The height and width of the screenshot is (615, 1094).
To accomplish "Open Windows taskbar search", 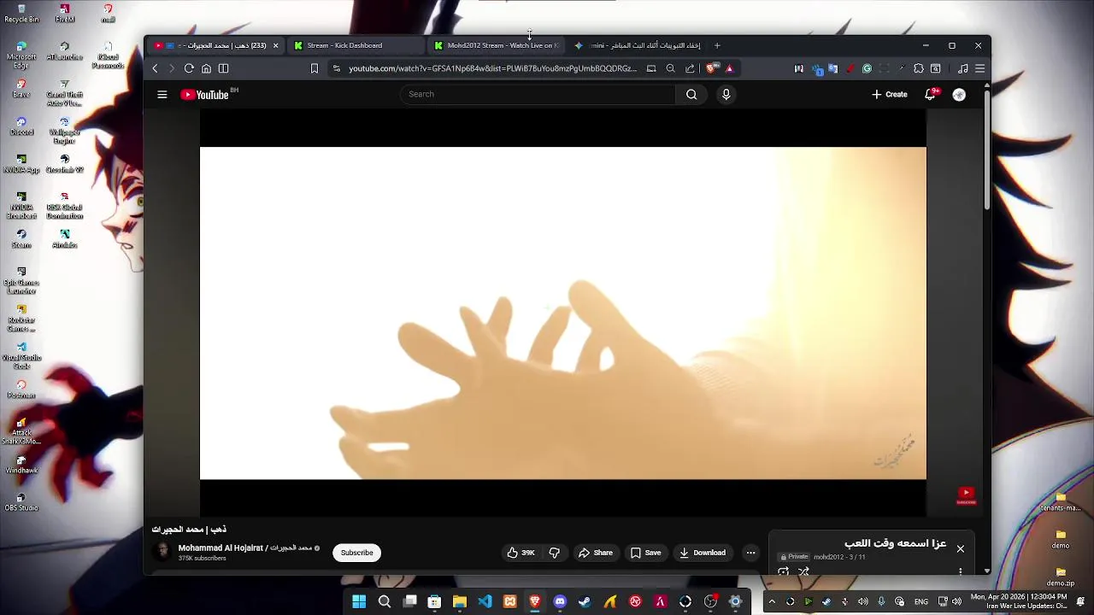I will (385, 601).
